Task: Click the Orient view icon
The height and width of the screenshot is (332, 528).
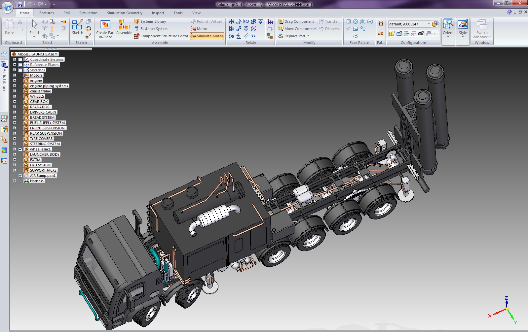Action: [448, 25]
